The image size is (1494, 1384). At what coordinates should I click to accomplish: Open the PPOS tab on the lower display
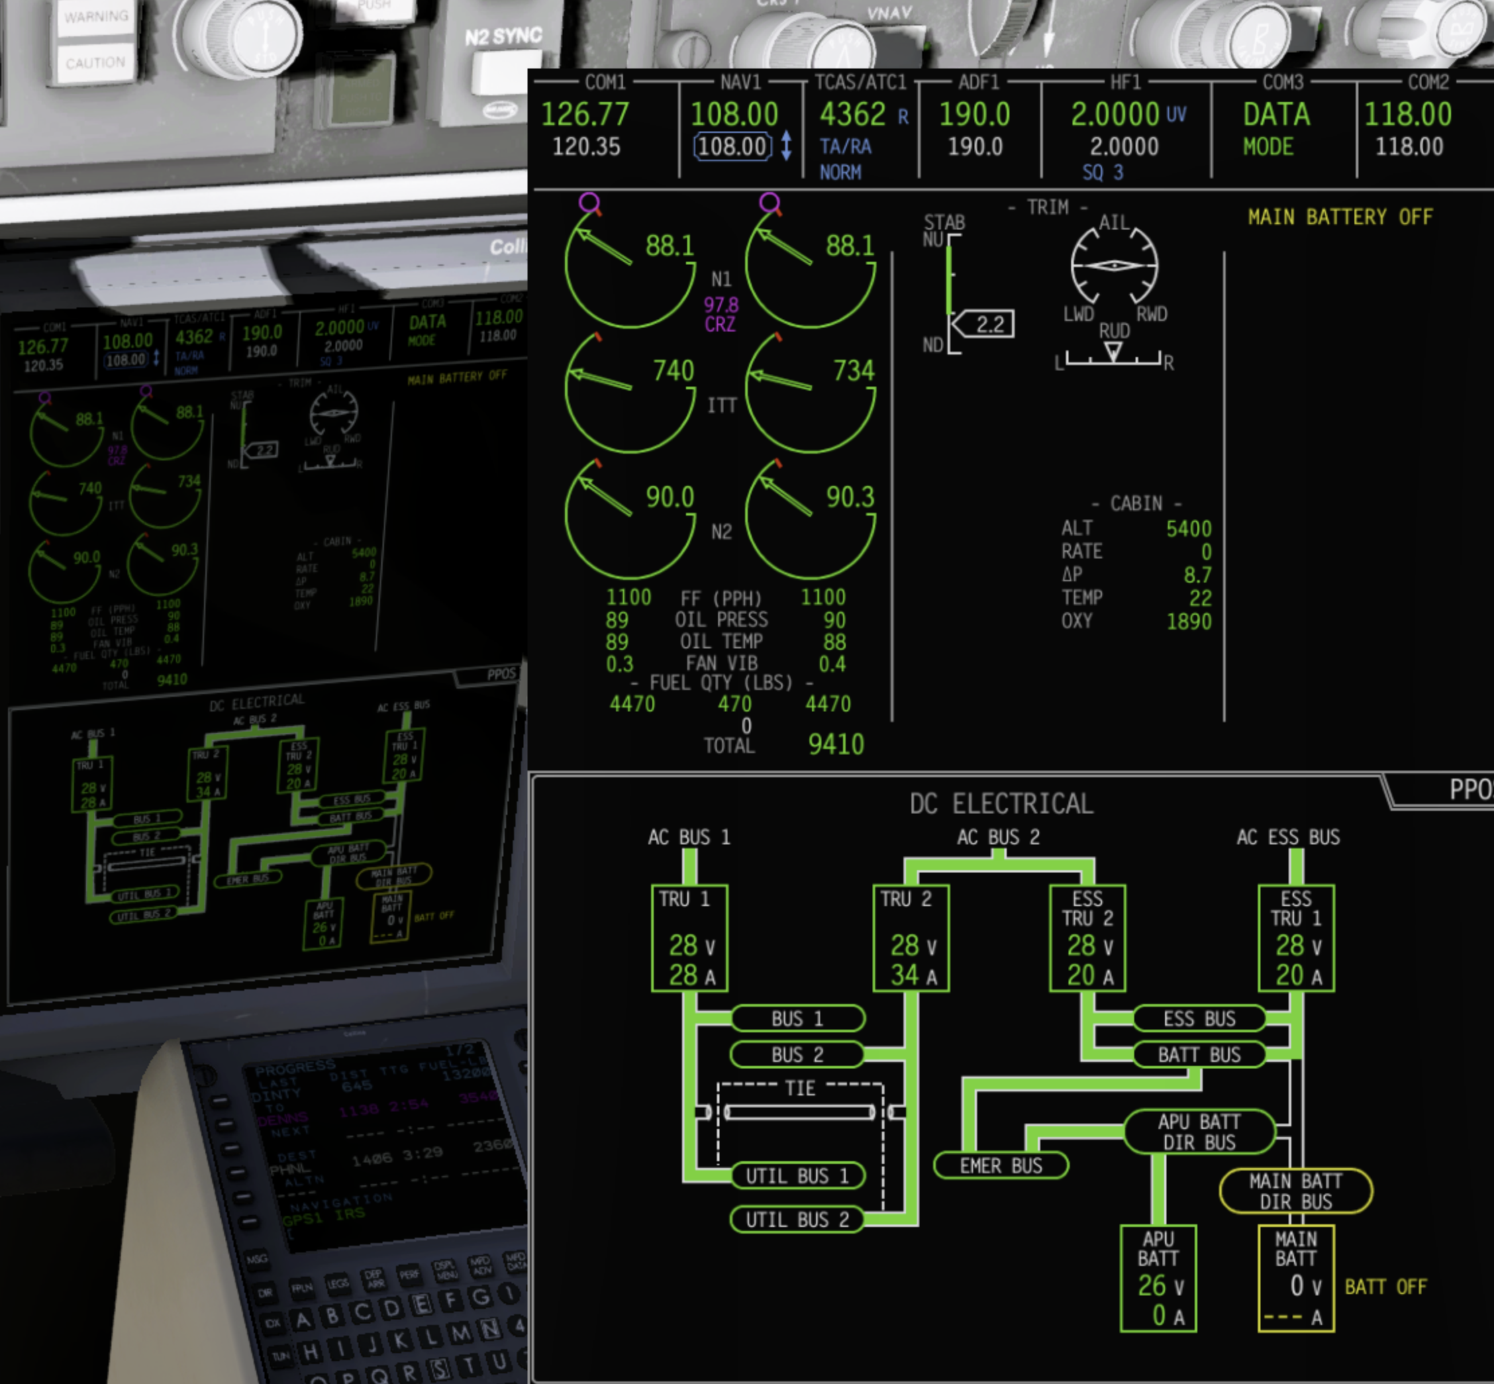tap(1468, 790)
